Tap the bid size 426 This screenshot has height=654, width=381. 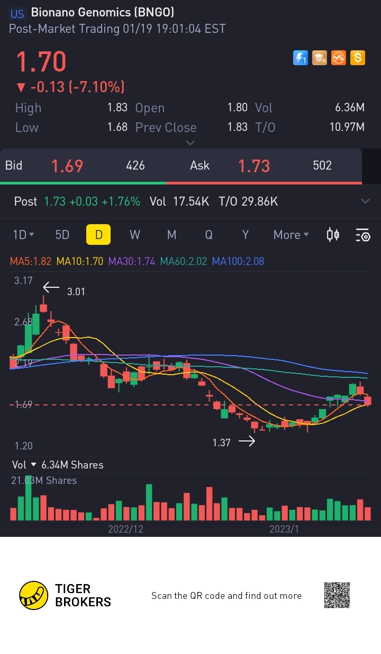135,165
